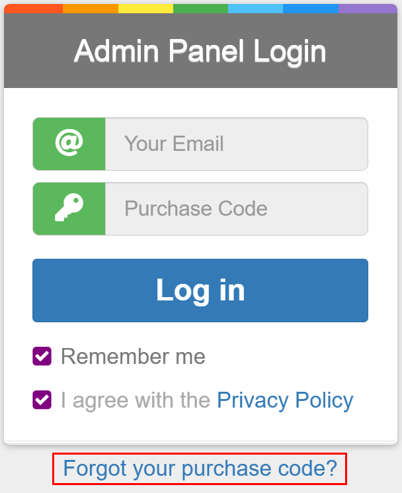Click the Remember me label text
Screen dimensions: 402x493
133,356
